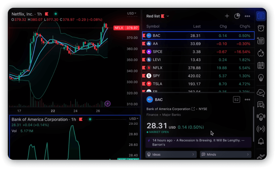Click the NFLX 378.97 price label on chart
The width and height of the screenshot is (276, 169).
pyautogui.click(x=126, y=28)
